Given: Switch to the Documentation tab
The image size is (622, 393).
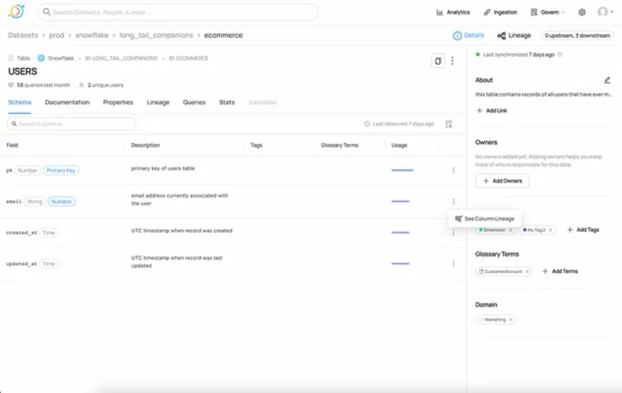Looking at the screenshot, I should tap(67, 102).
